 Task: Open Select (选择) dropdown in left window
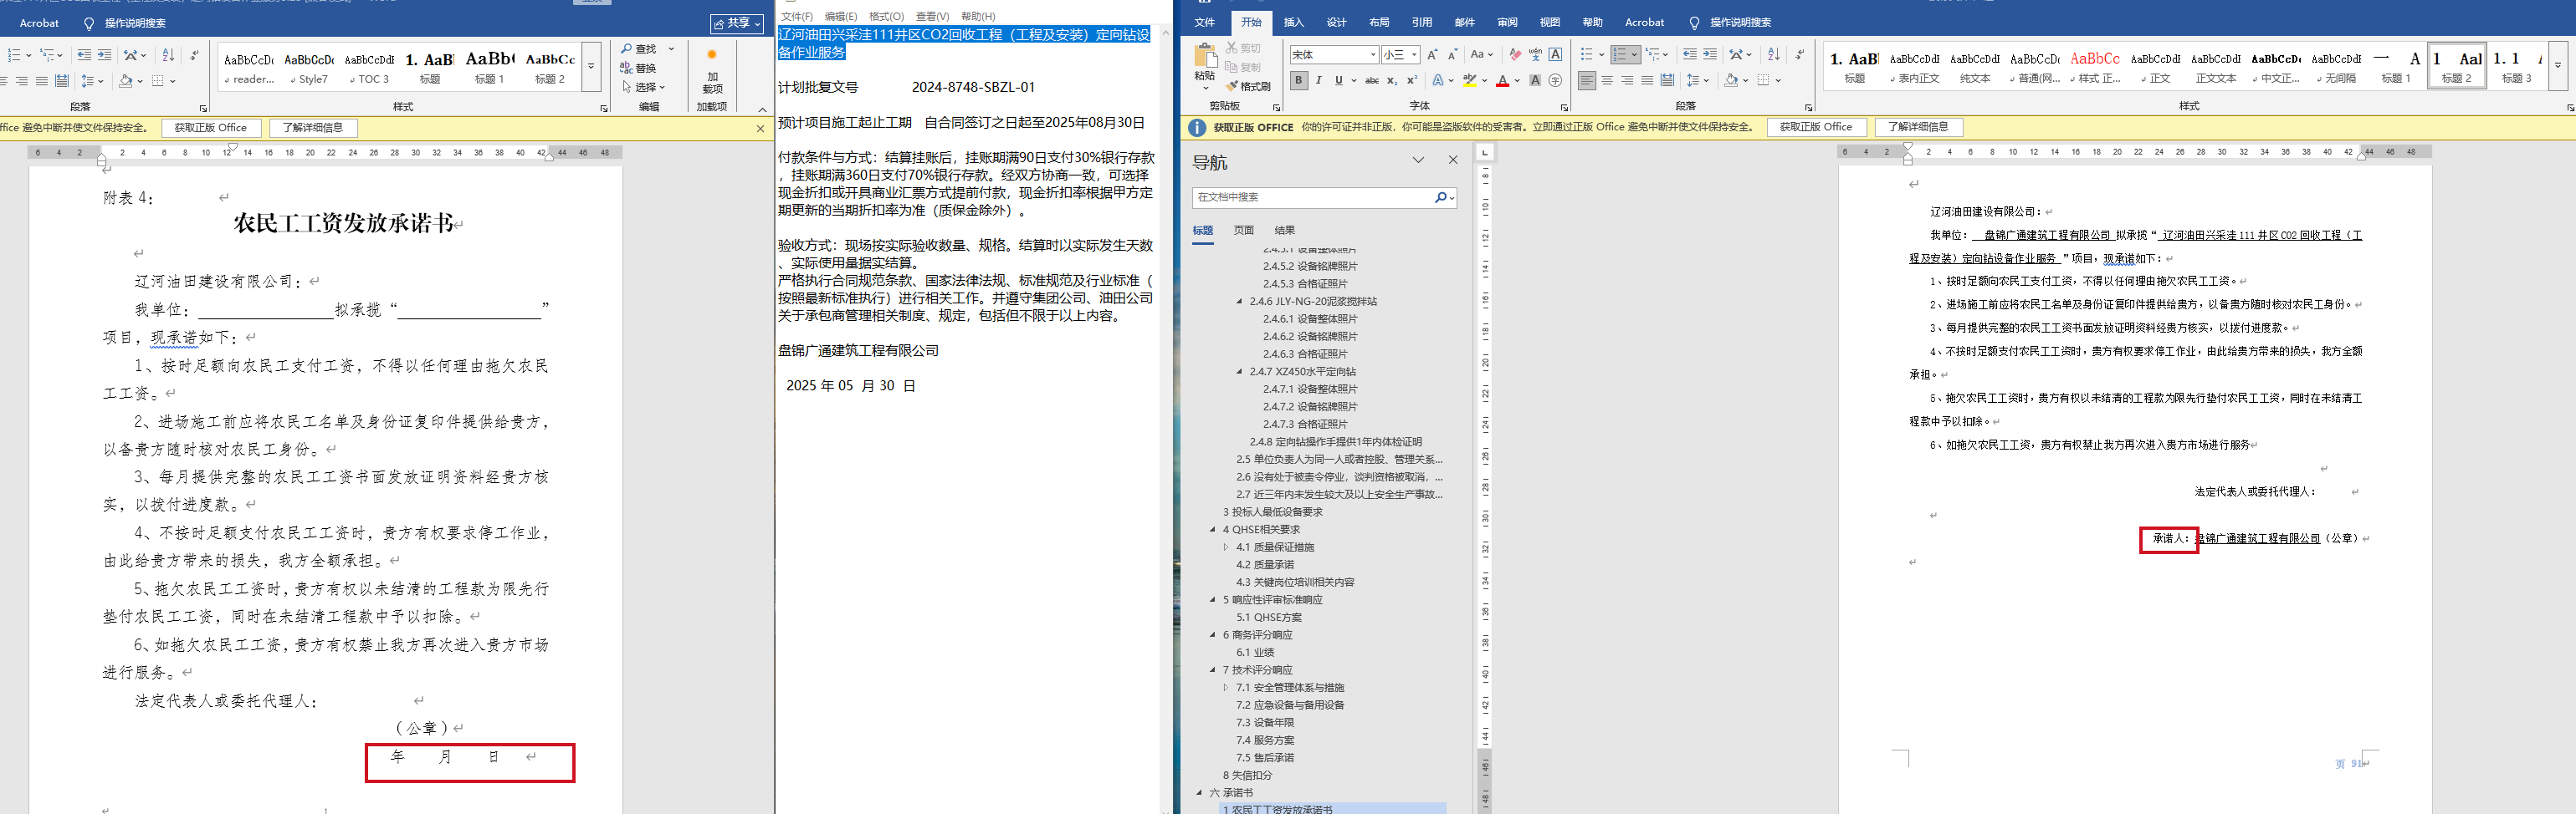click(644, 87)
